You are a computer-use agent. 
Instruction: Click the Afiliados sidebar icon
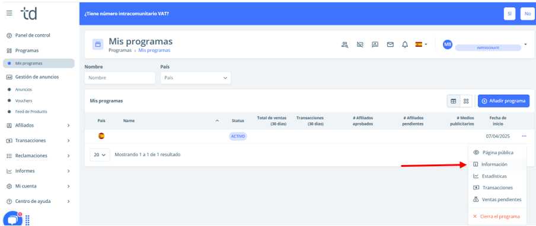point(9,125)
